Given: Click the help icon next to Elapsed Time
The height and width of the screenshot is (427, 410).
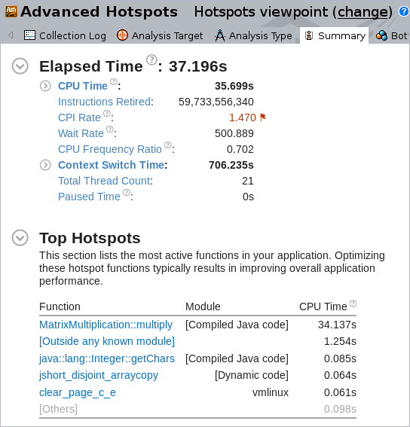Looking at the screenshot, I should [x=151, y=59].
